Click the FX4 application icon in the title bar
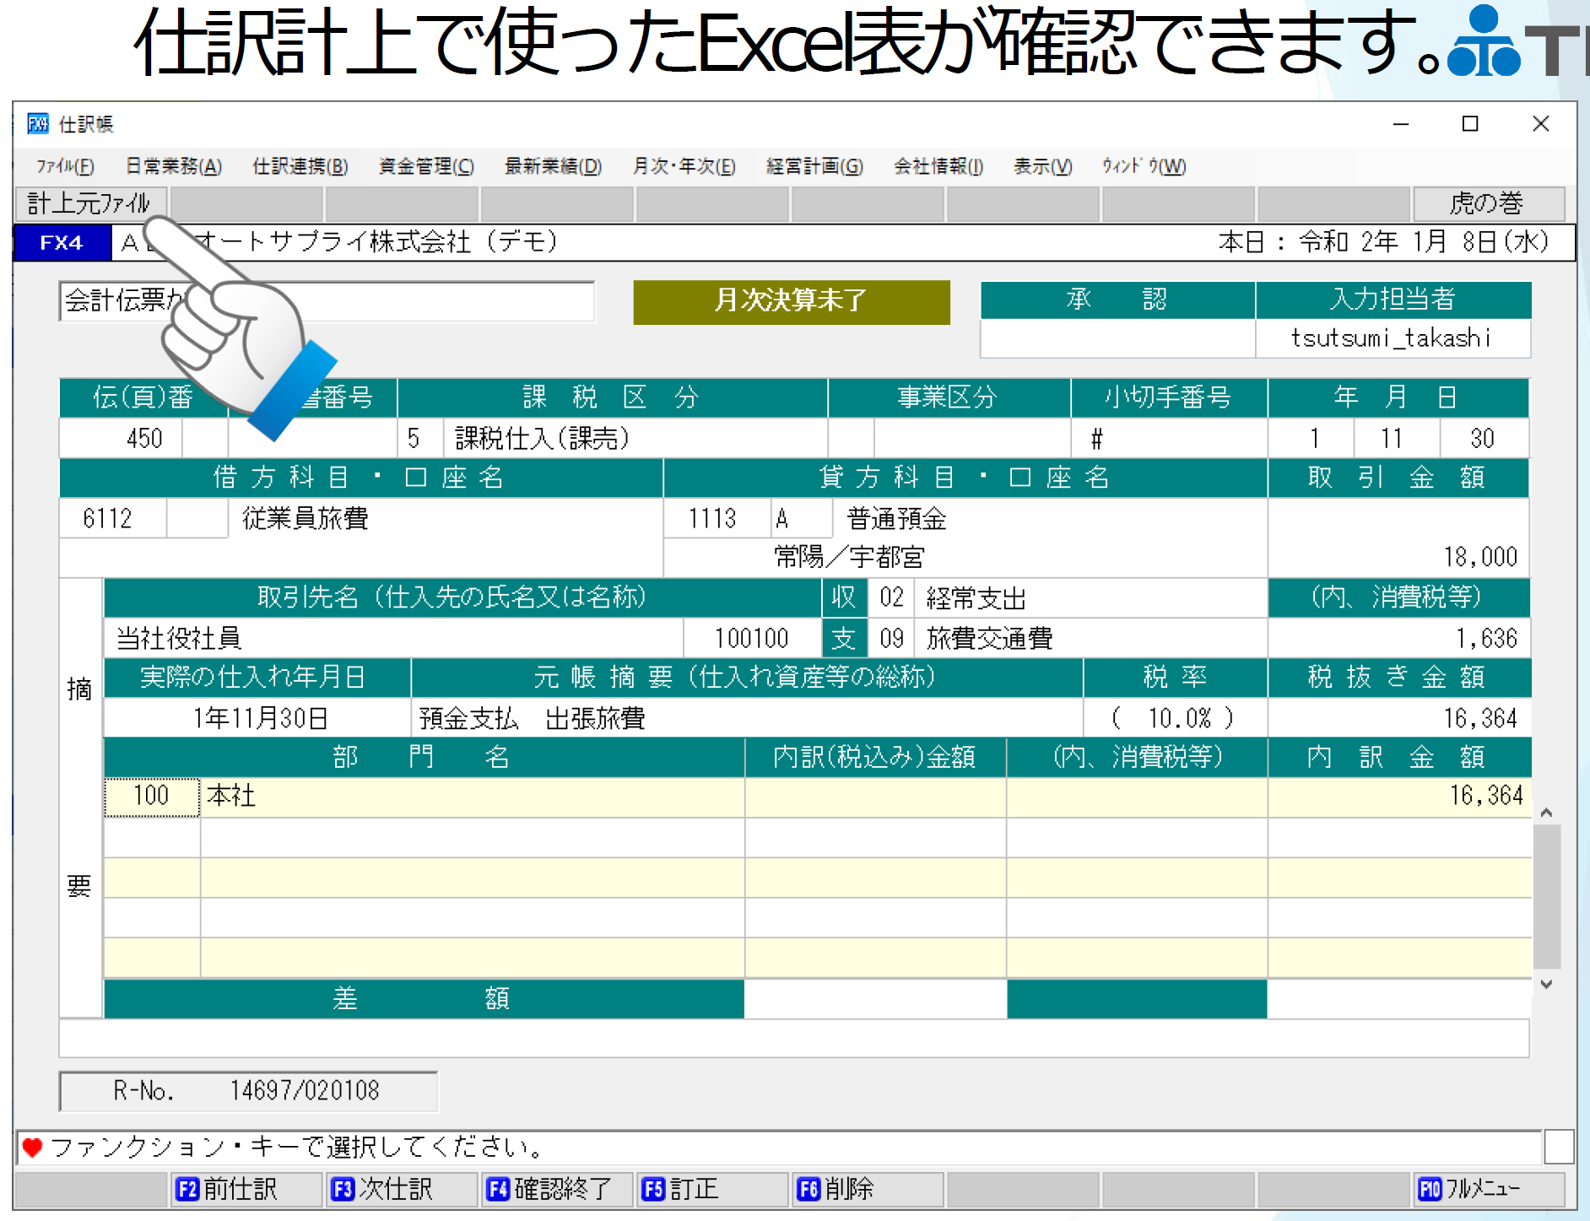The height and width of the screenshot is (1221, 1590). point(38,124)
